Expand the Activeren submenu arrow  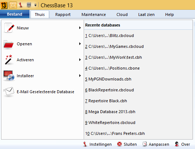(80, 59)
